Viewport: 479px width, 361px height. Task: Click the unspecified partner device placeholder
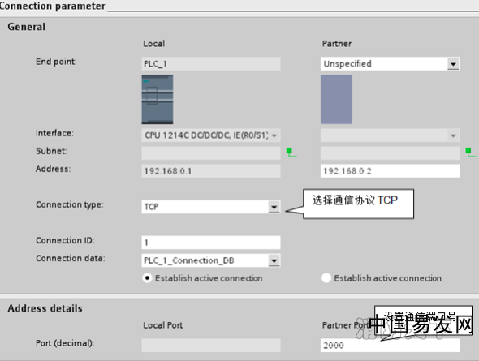pyautogui.click(x=336, y=100)
